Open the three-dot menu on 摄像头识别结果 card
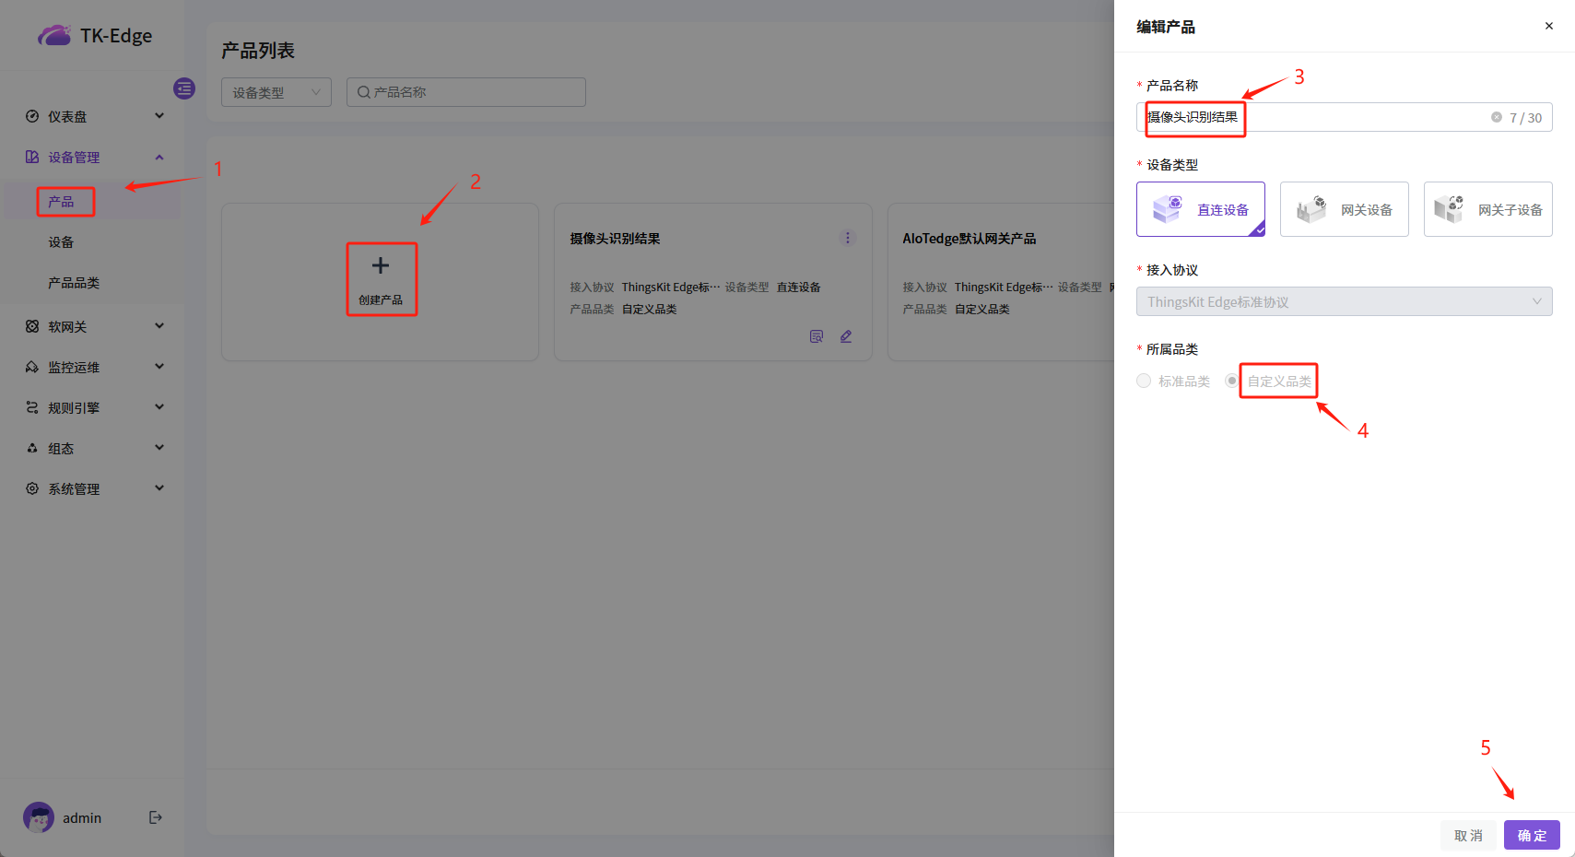Viewport: 1575px width, 857px height. pos(848,238)
